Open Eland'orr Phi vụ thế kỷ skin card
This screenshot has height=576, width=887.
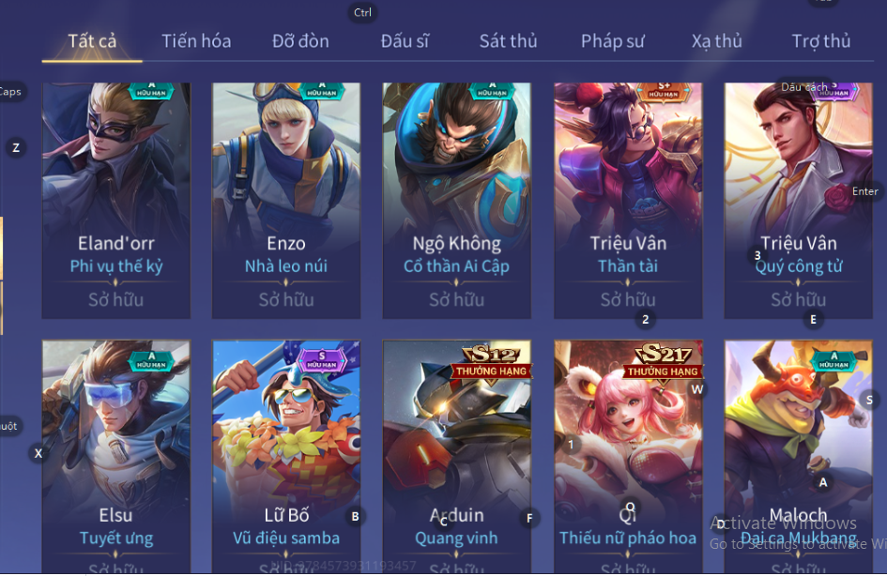pyautogui.click(x=116, y=200)
